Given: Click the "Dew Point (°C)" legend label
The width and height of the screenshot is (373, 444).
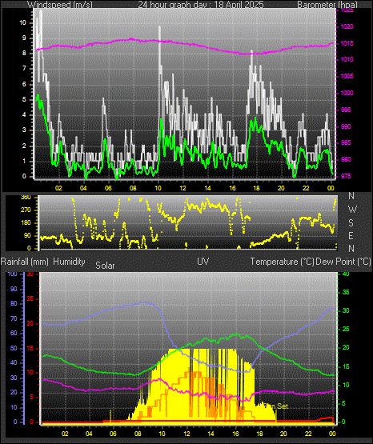Looking at the screenshot, I should tap(343, 262).
